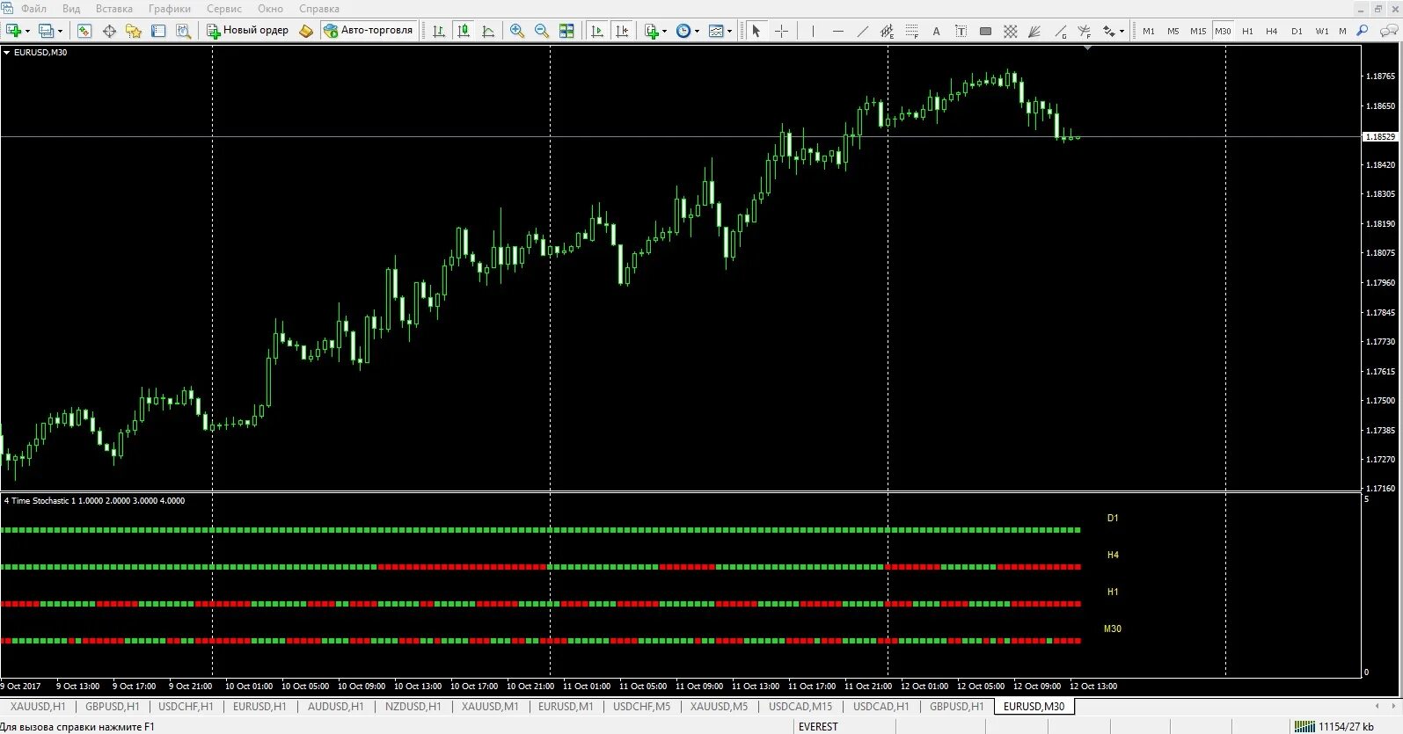Open the search magnifier
The image size is (1403, 734).
1363,31
